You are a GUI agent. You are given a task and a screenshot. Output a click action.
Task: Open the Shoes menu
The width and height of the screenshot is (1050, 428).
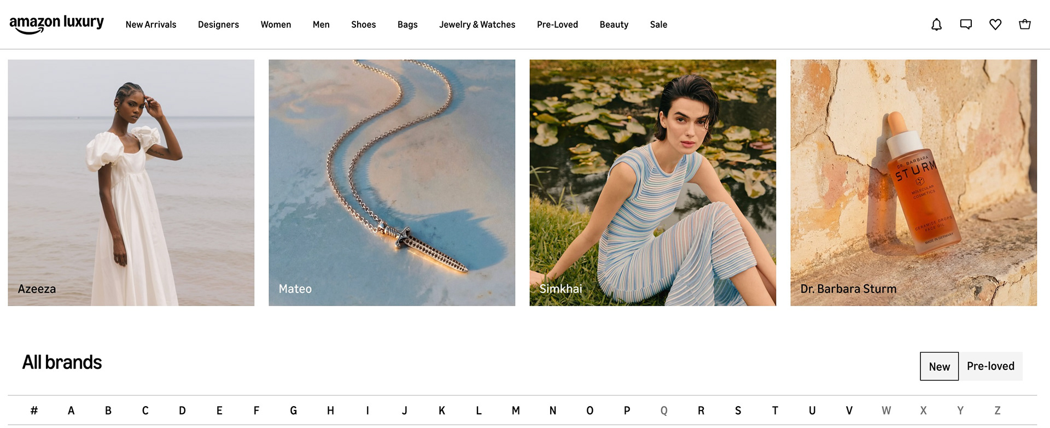click(x=363, y=25)
